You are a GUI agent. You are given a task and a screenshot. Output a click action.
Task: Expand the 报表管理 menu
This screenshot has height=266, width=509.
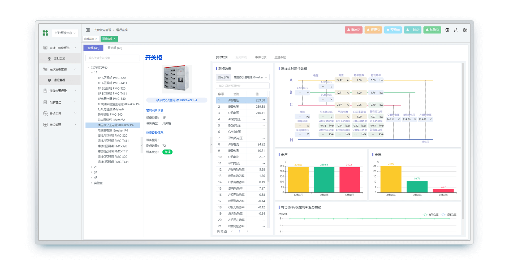pyautogui.click(x=75, y=102)
